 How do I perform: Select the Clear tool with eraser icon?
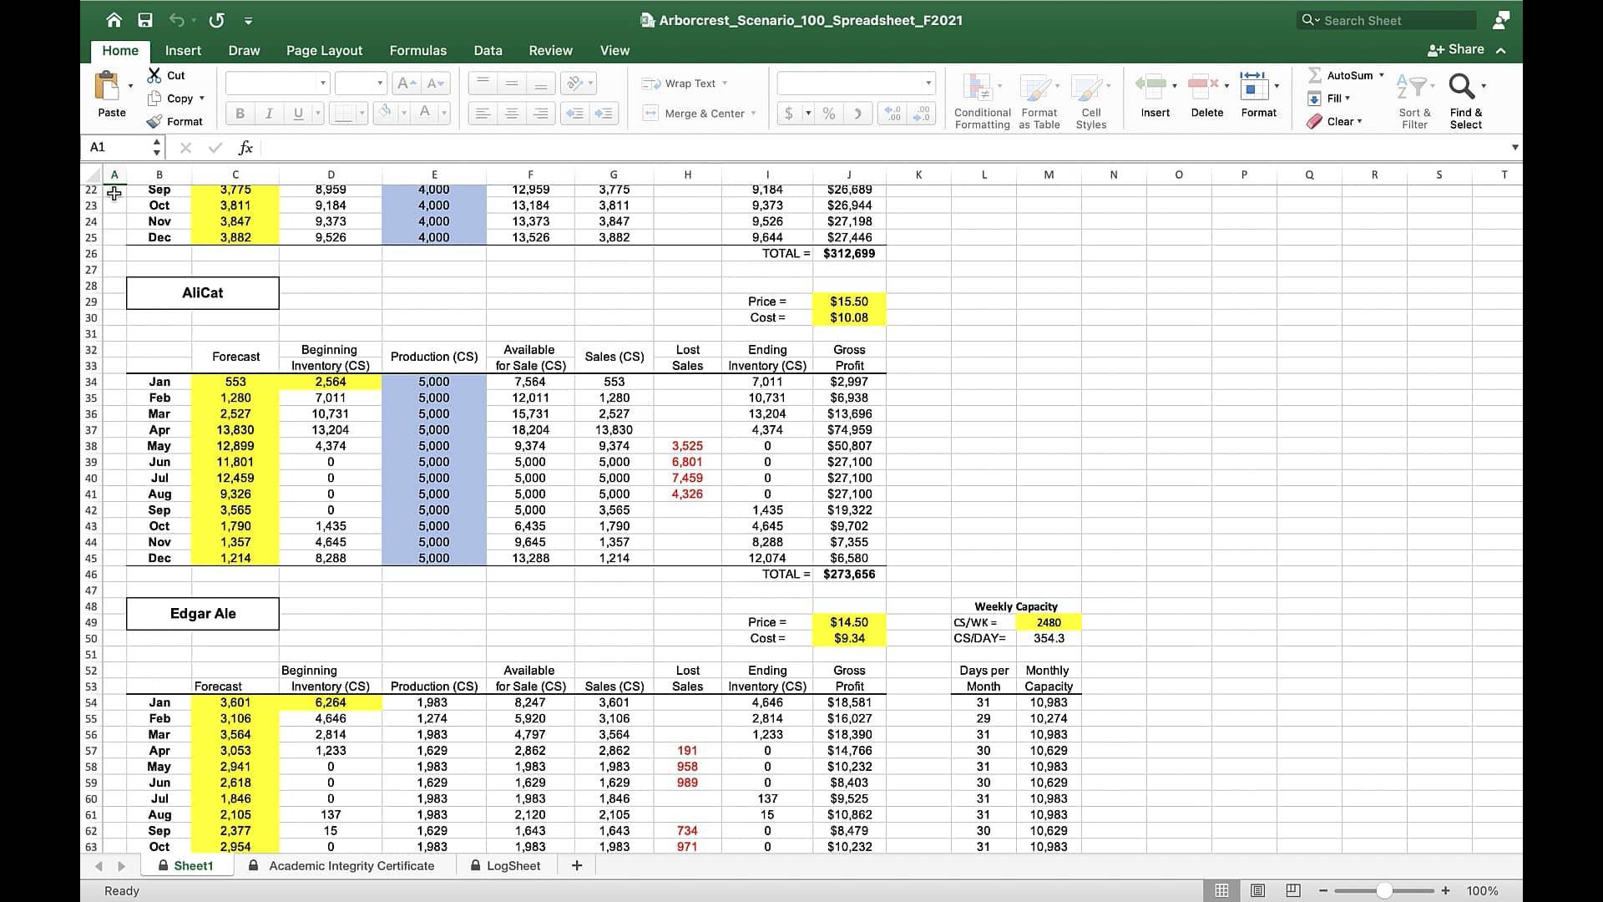[1314, 120]
